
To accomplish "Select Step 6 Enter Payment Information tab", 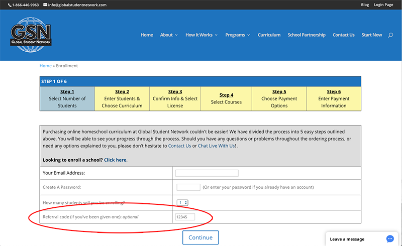I will pyautogui.click(x=334, y=99).
